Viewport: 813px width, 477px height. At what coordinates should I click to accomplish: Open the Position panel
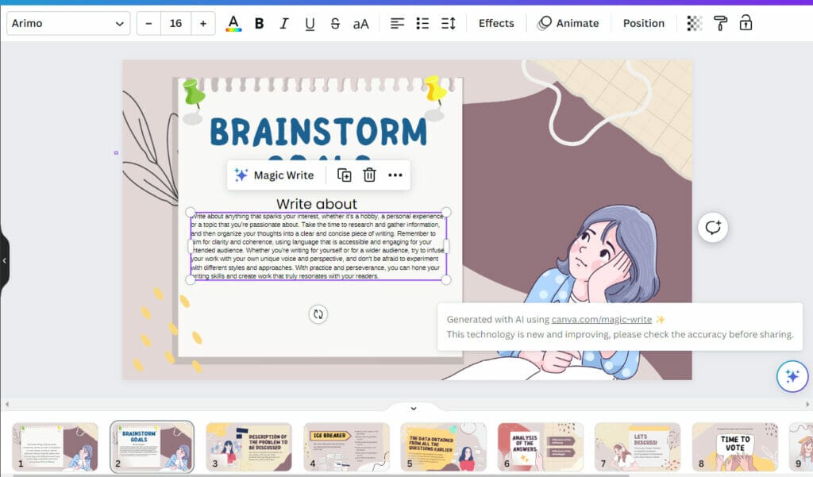coord(643,24)
